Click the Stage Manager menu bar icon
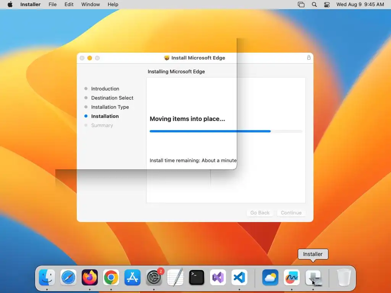The width and height of the screenshot is (391, 293). coord(301,5)
